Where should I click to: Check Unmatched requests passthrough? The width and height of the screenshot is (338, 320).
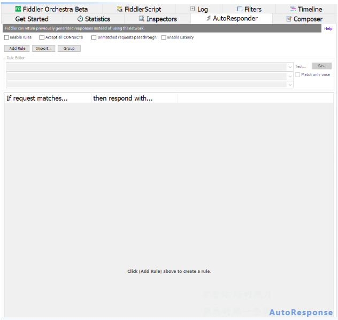(x=94, y=37)
